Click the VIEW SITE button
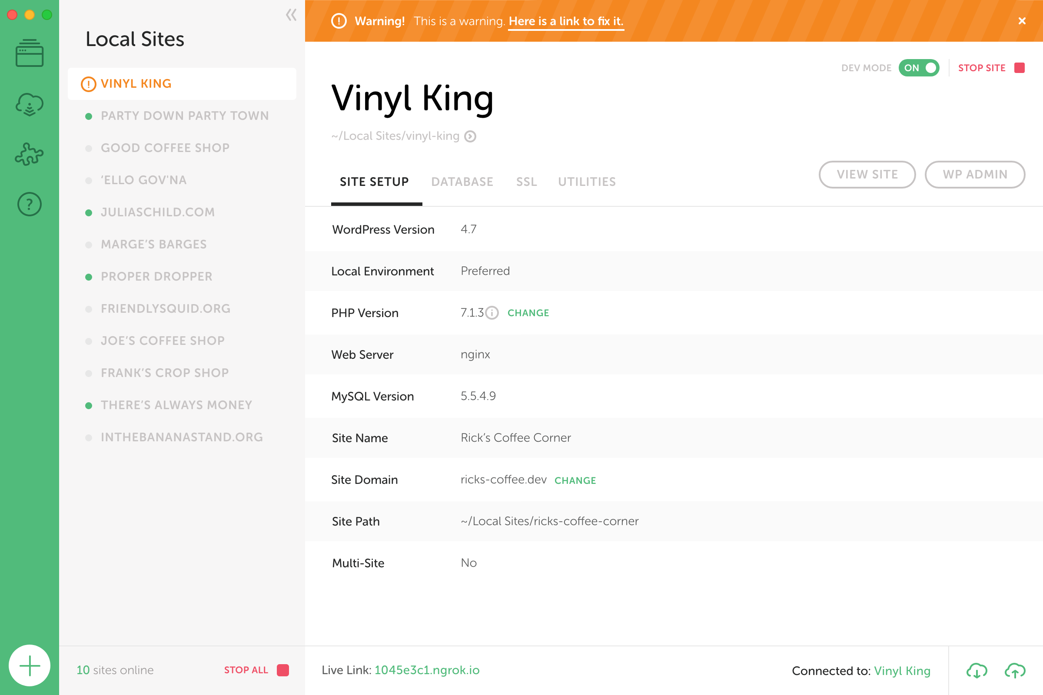This screenshot has width=1043, height=695. point(867,175)
